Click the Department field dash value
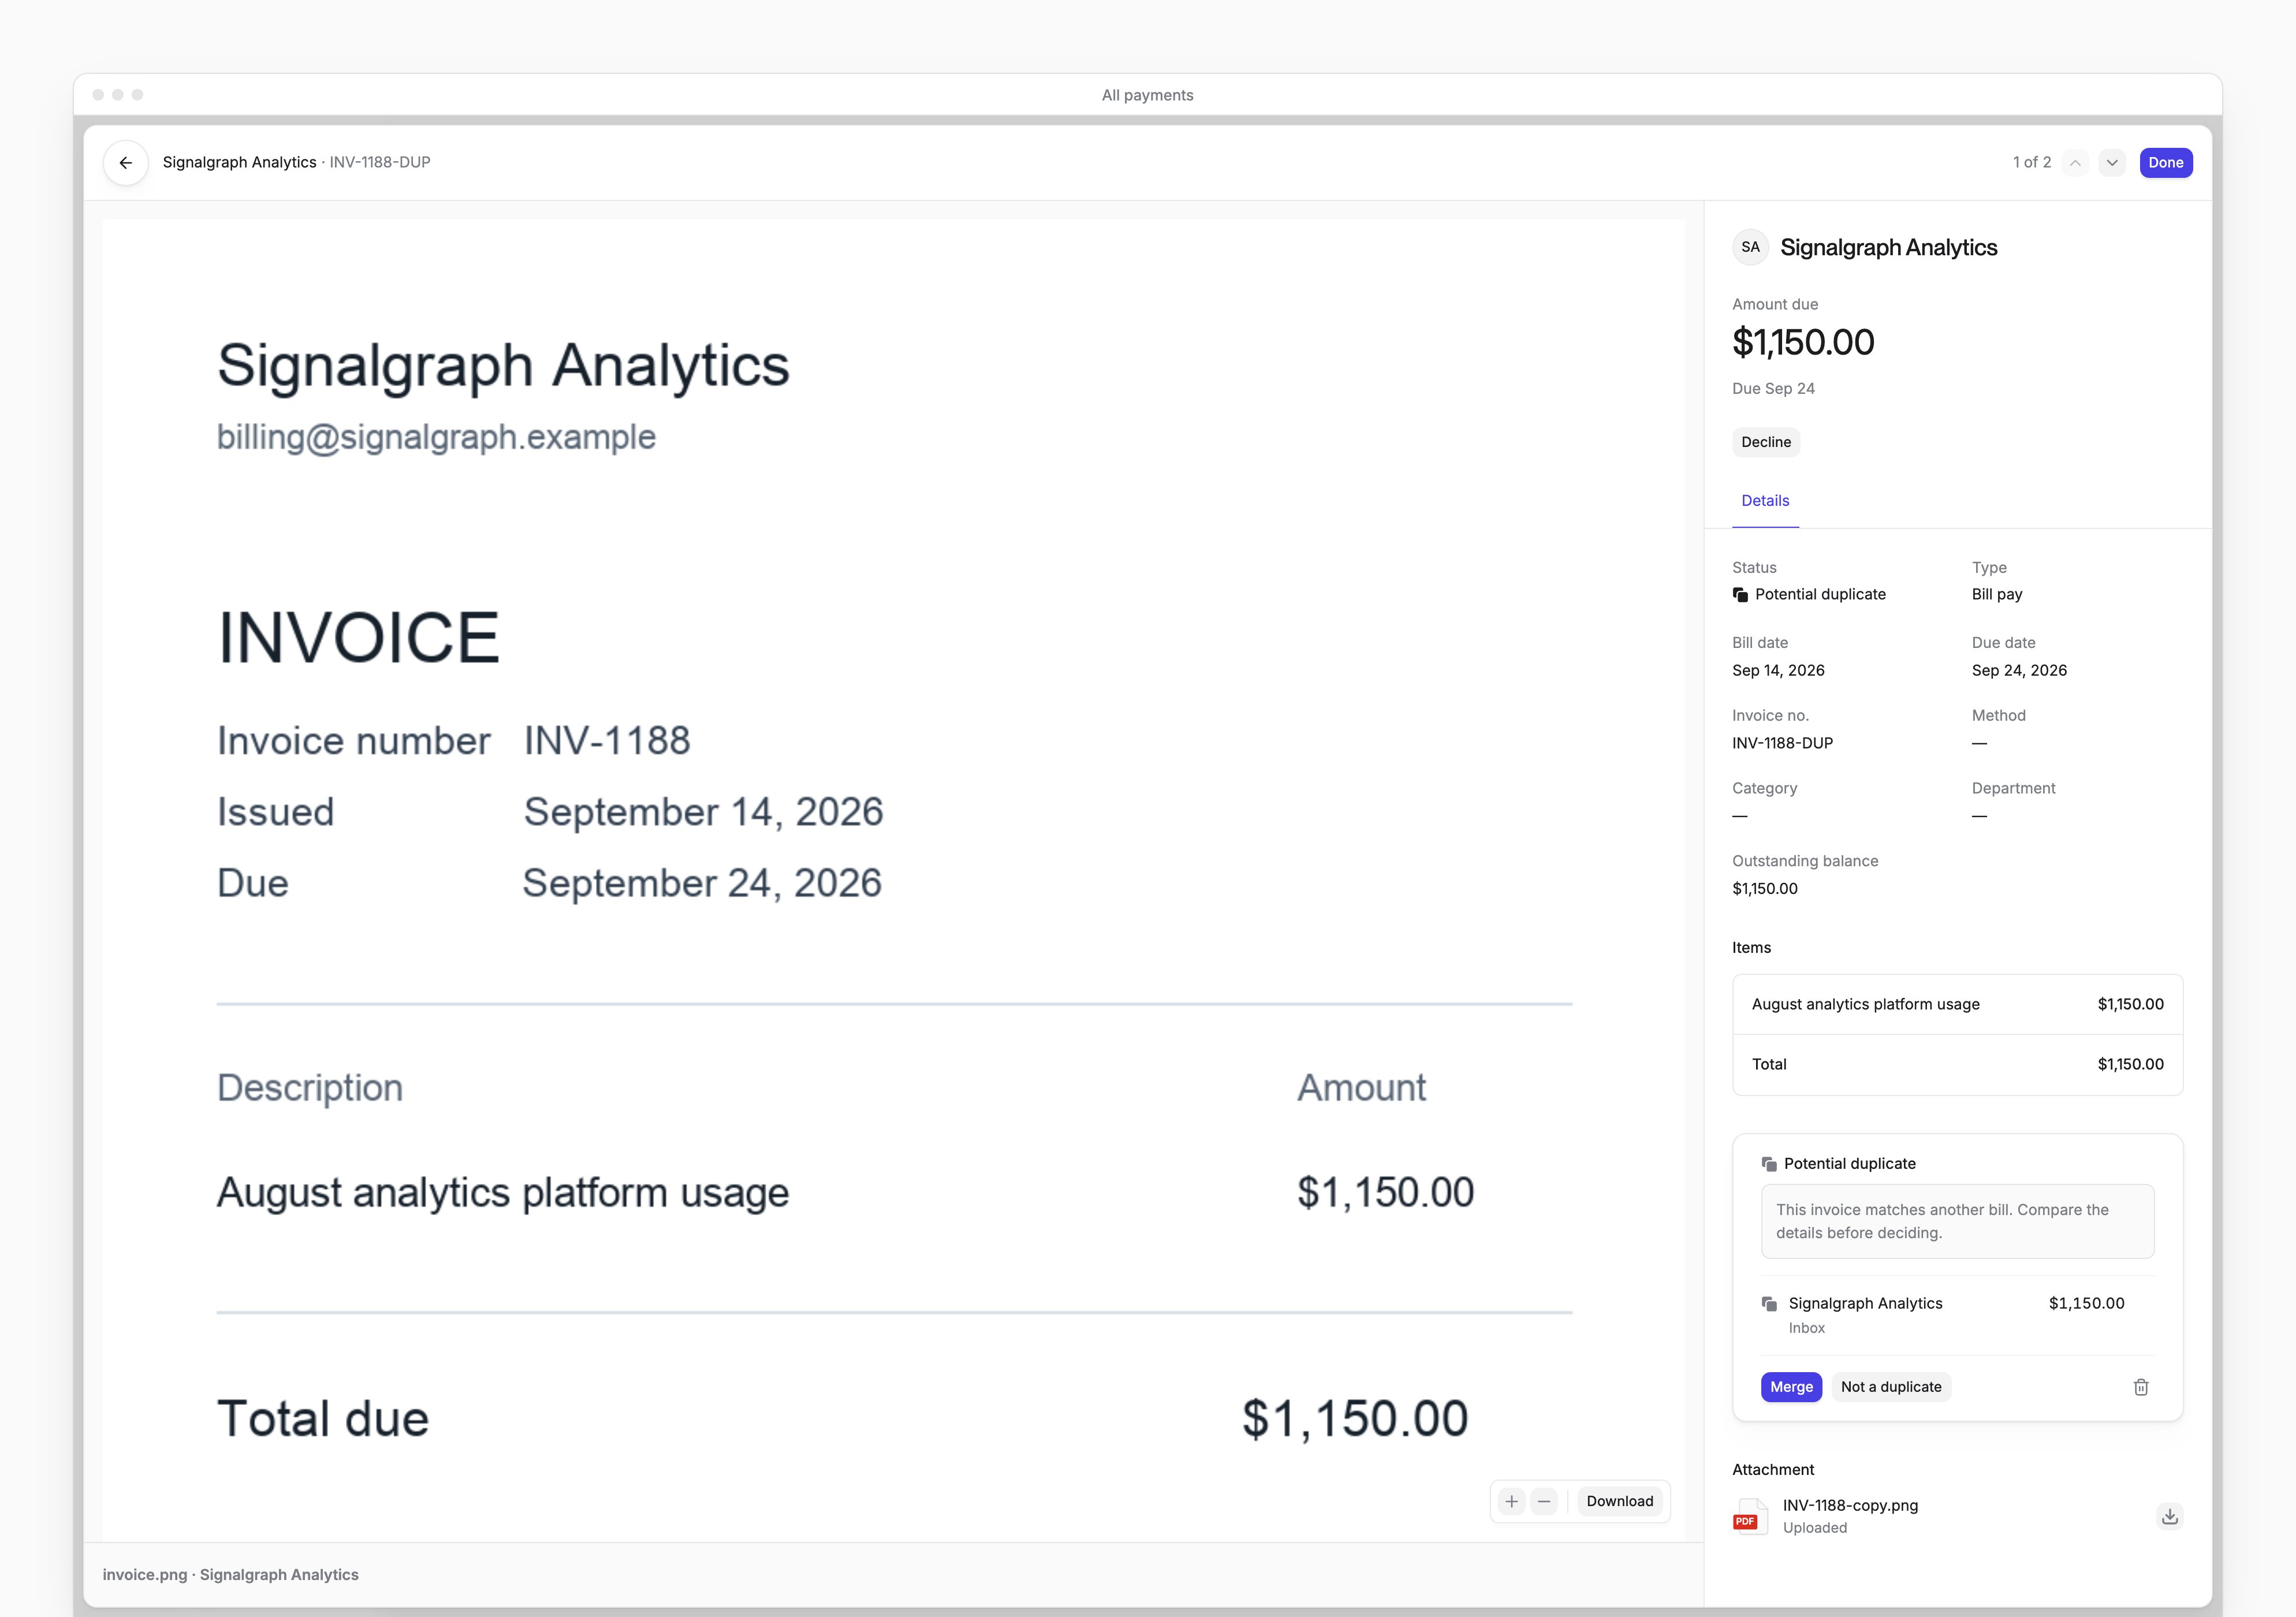Screen dimensions: 2296x1617 coord(1979,816)
